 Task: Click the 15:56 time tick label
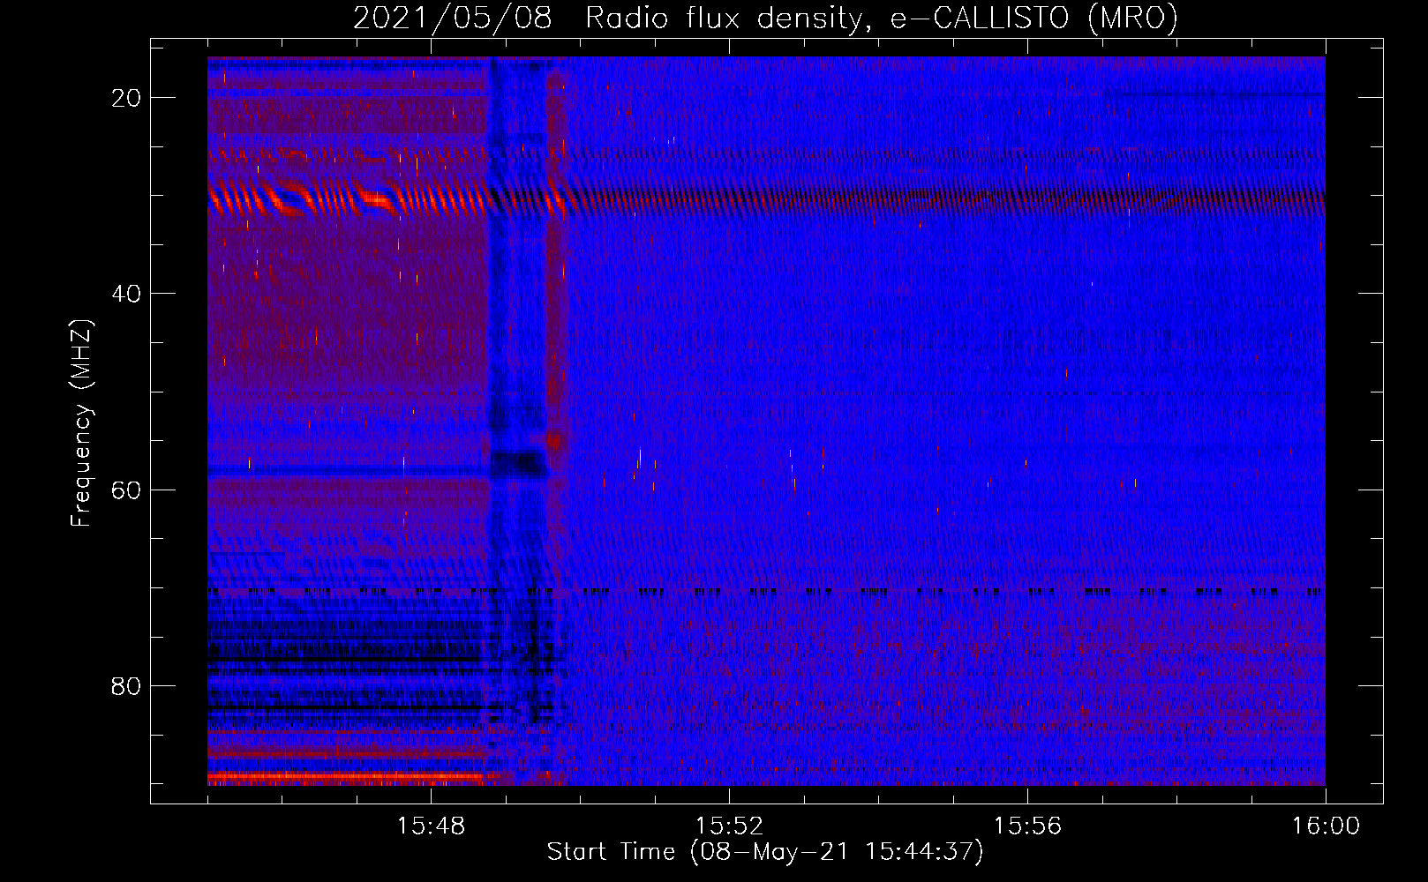pyautogui.click(x=1027, y=826)
